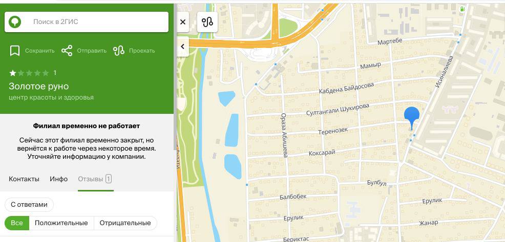Click the Мартебе street label
505x242 pixels.
(390, 41)
